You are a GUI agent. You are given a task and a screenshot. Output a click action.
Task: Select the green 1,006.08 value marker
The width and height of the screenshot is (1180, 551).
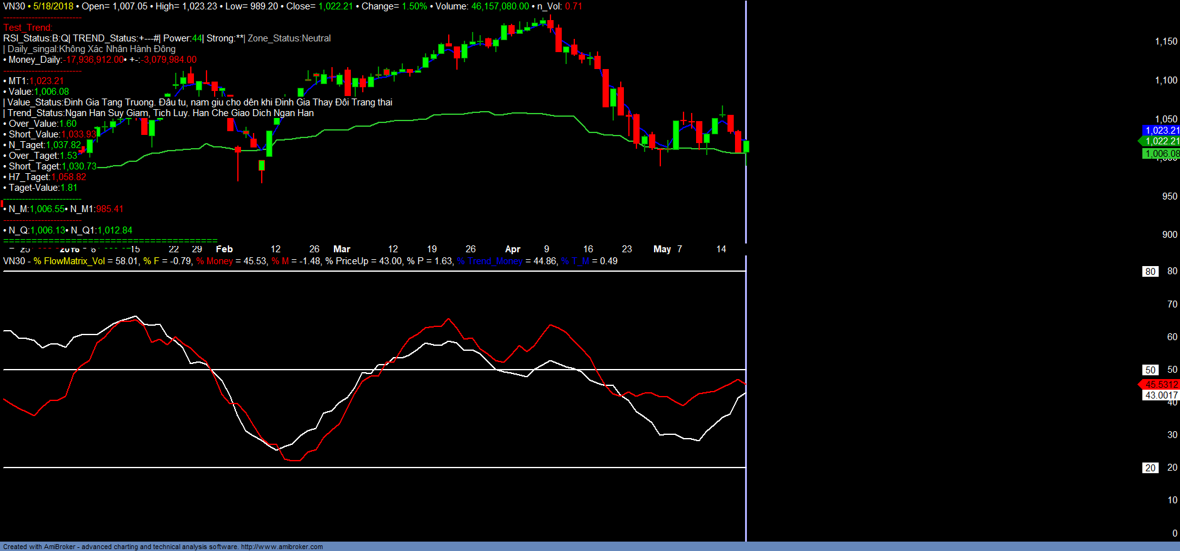1161,154
